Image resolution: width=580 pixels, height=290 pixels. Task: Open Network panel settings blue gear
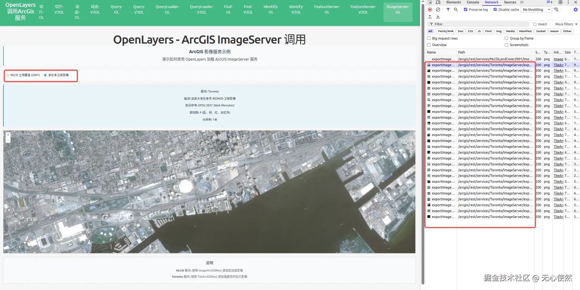pyautogui.click(x=575, y=10)
